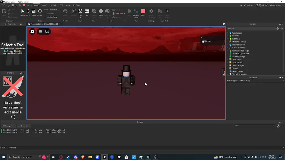Choose the Select tool in the ribbon

pyautogui.click(x=22, y=13)
